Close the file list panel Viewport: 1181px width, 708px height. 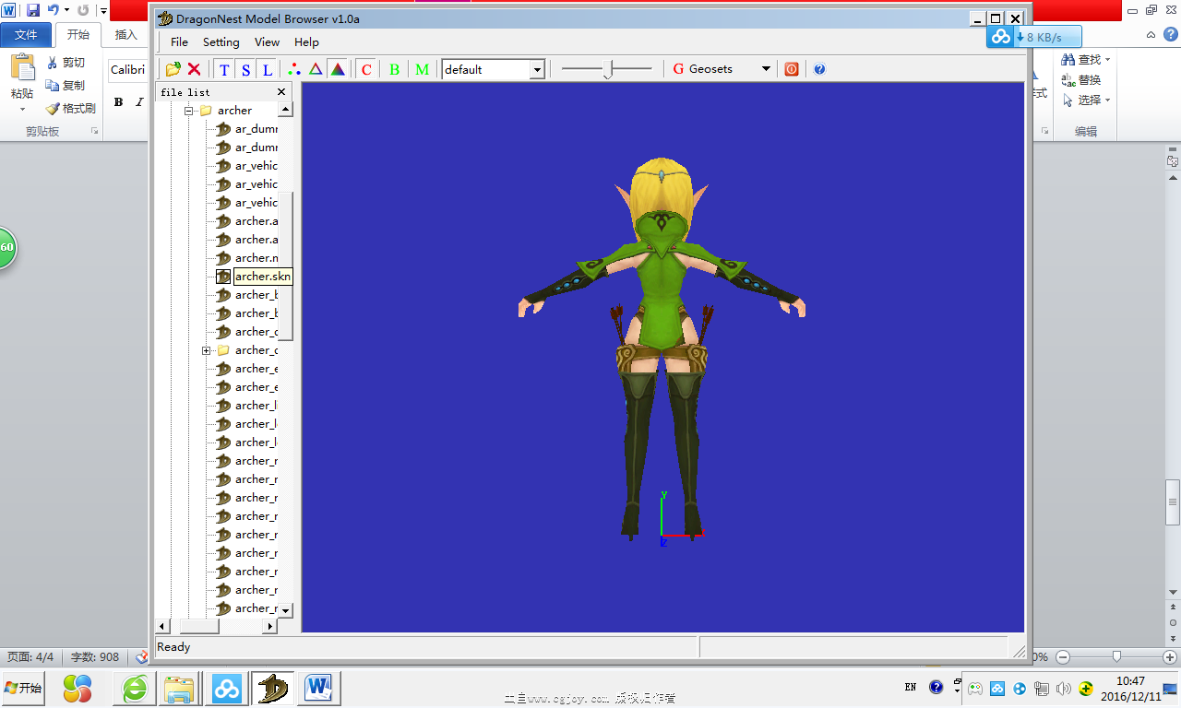[x=281, y=92]
